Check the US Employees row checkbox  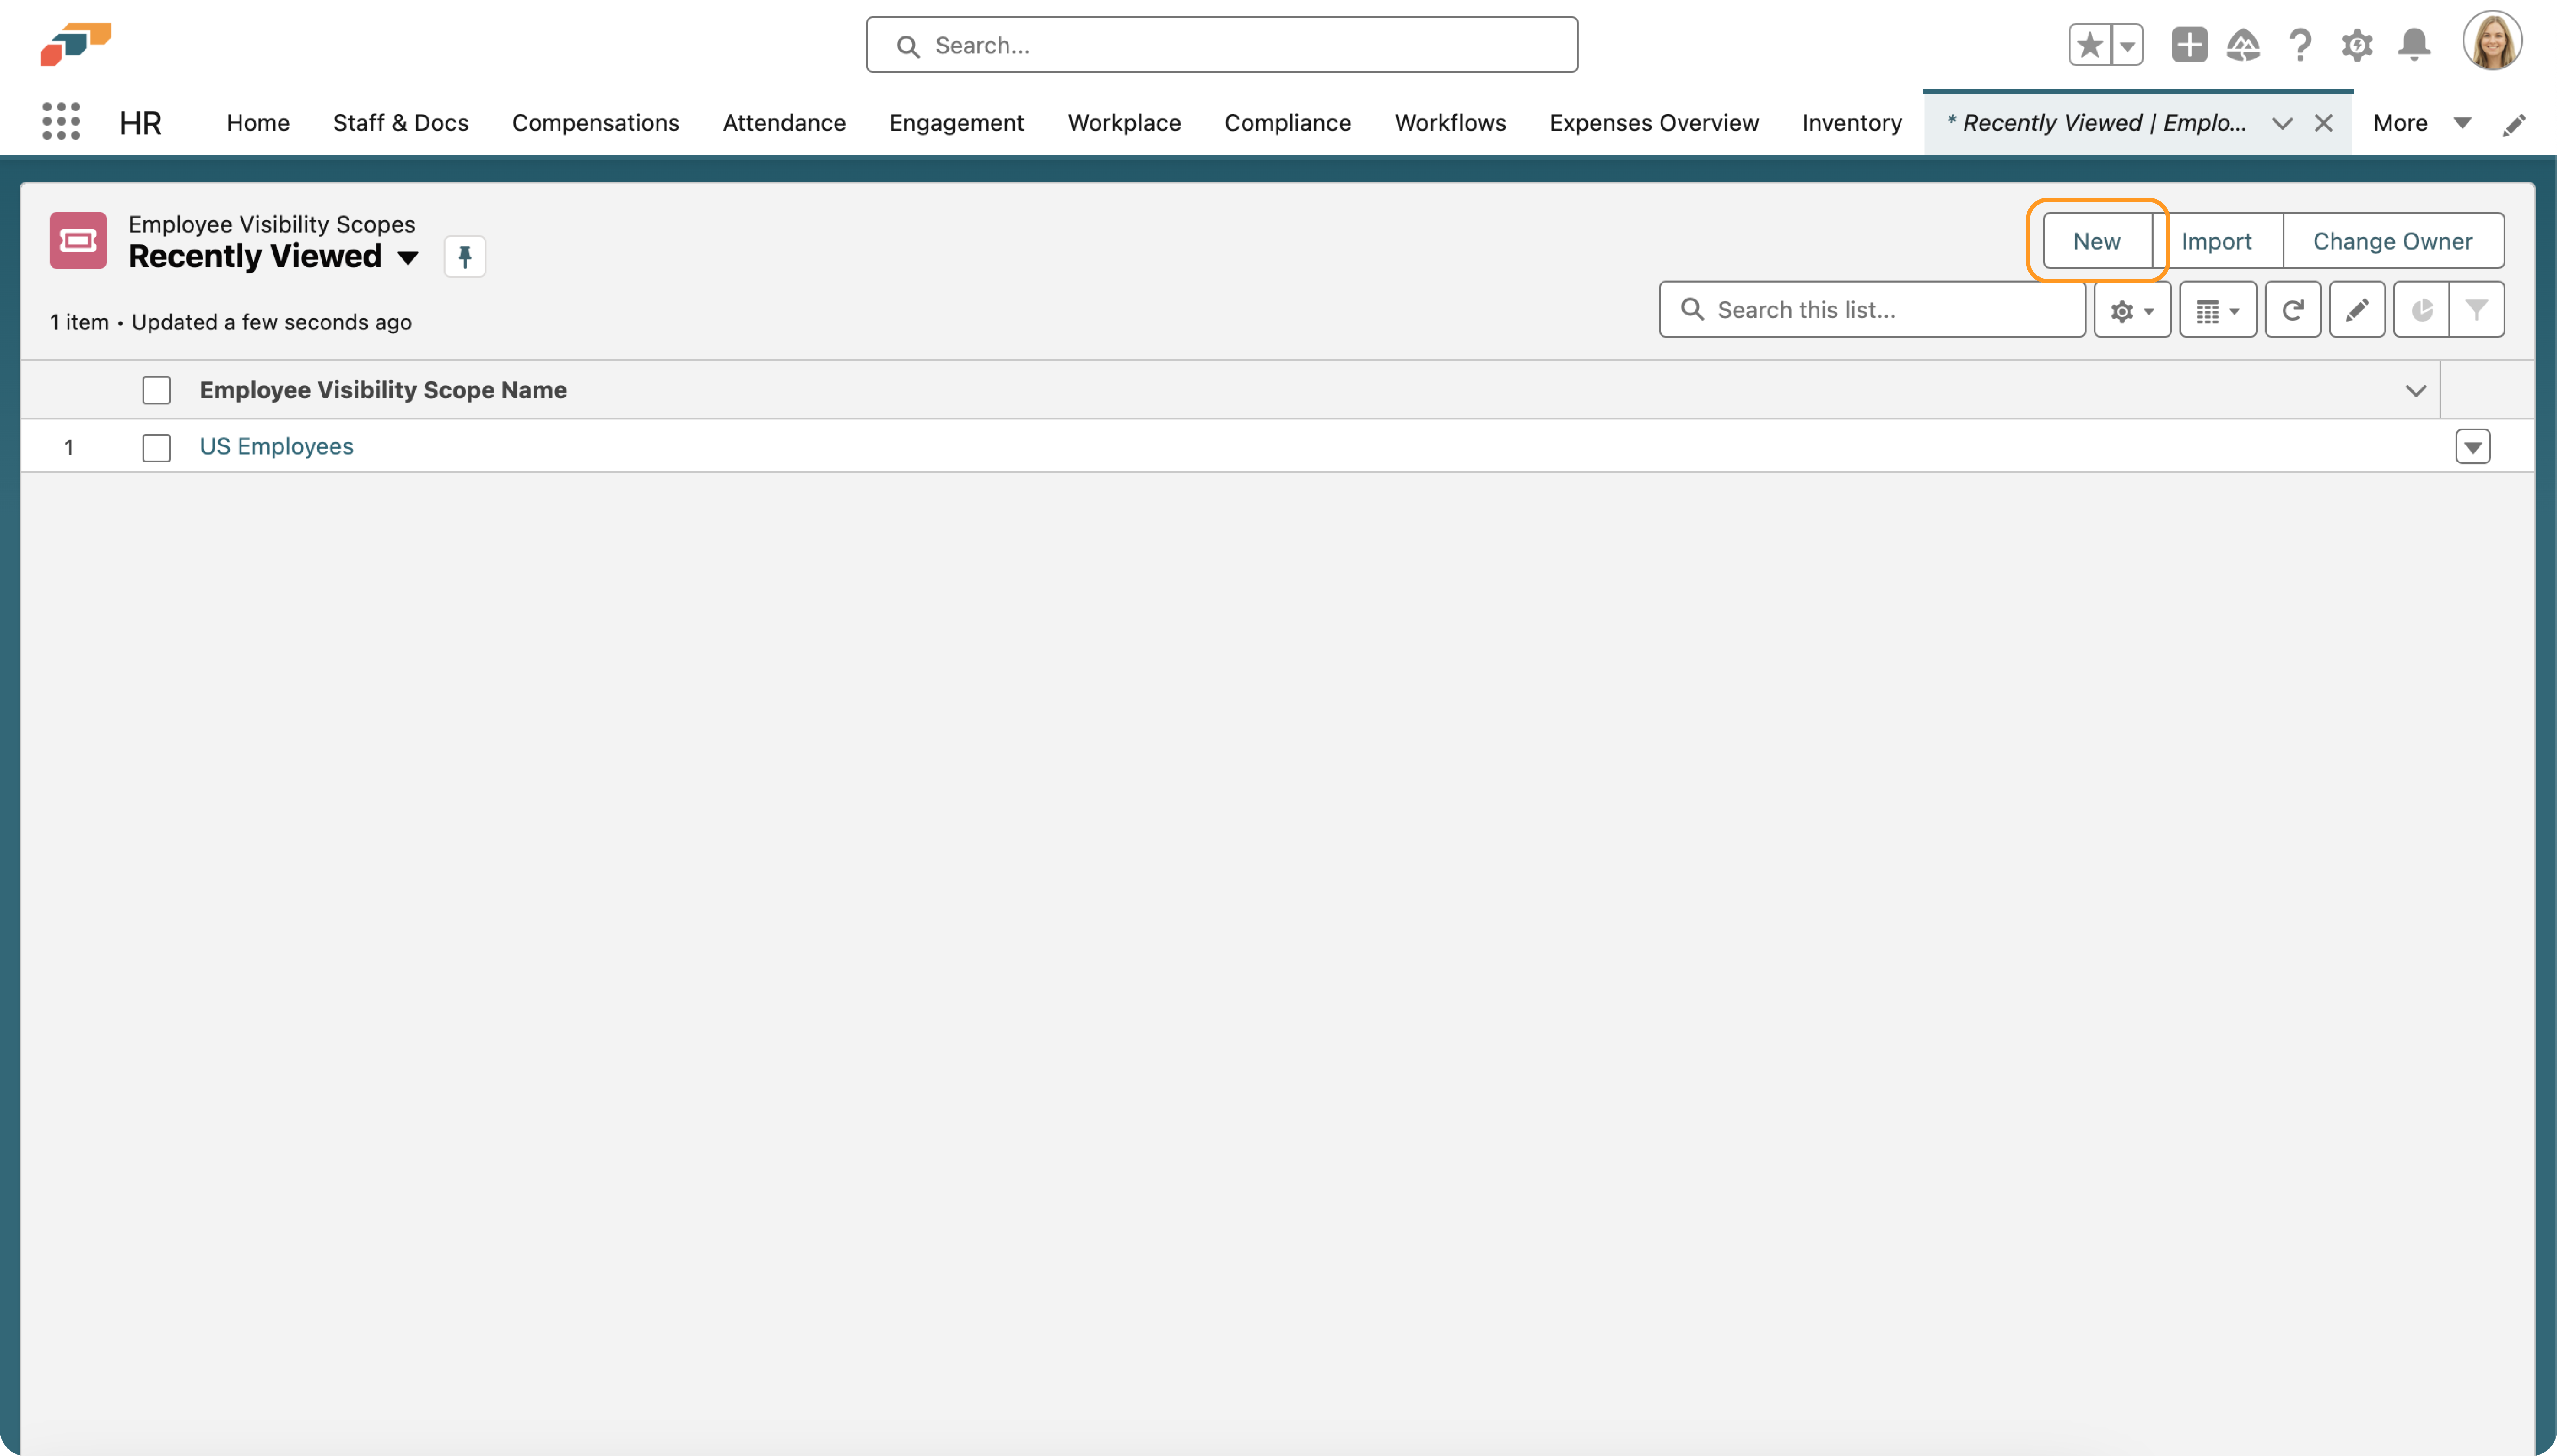157,447
